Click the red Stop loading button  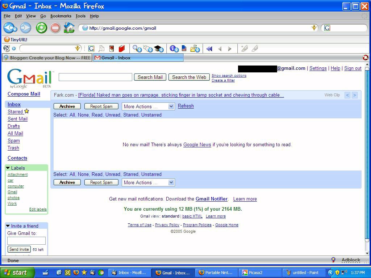55,28
